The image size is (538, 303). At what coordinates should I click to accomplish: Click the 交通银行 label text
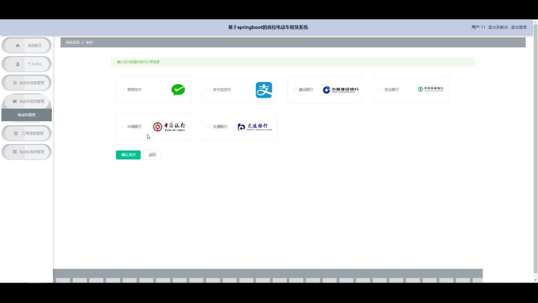click(220, 127)
